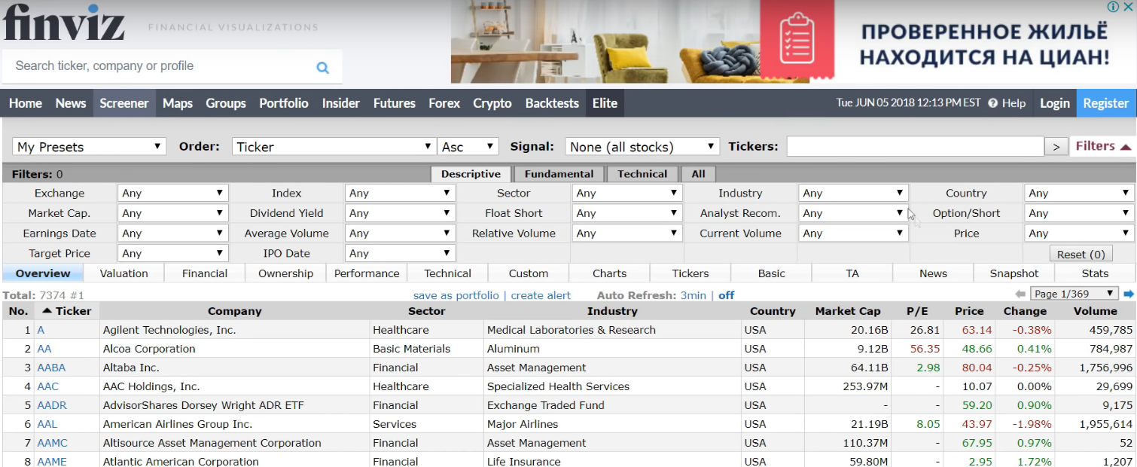
Task: Open the Maps menu item
Action: point(178,103)
